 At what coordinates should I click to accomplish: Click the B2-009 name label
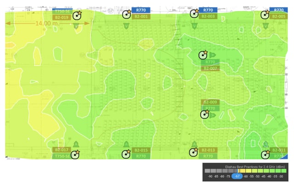coord(210,102)
